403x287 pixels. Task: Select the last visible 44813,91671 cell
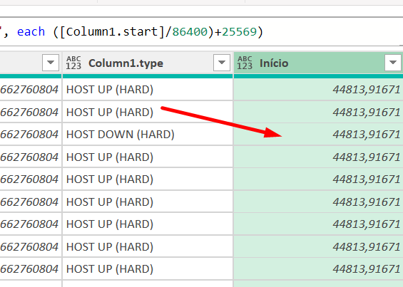click(x=318, y=268)
